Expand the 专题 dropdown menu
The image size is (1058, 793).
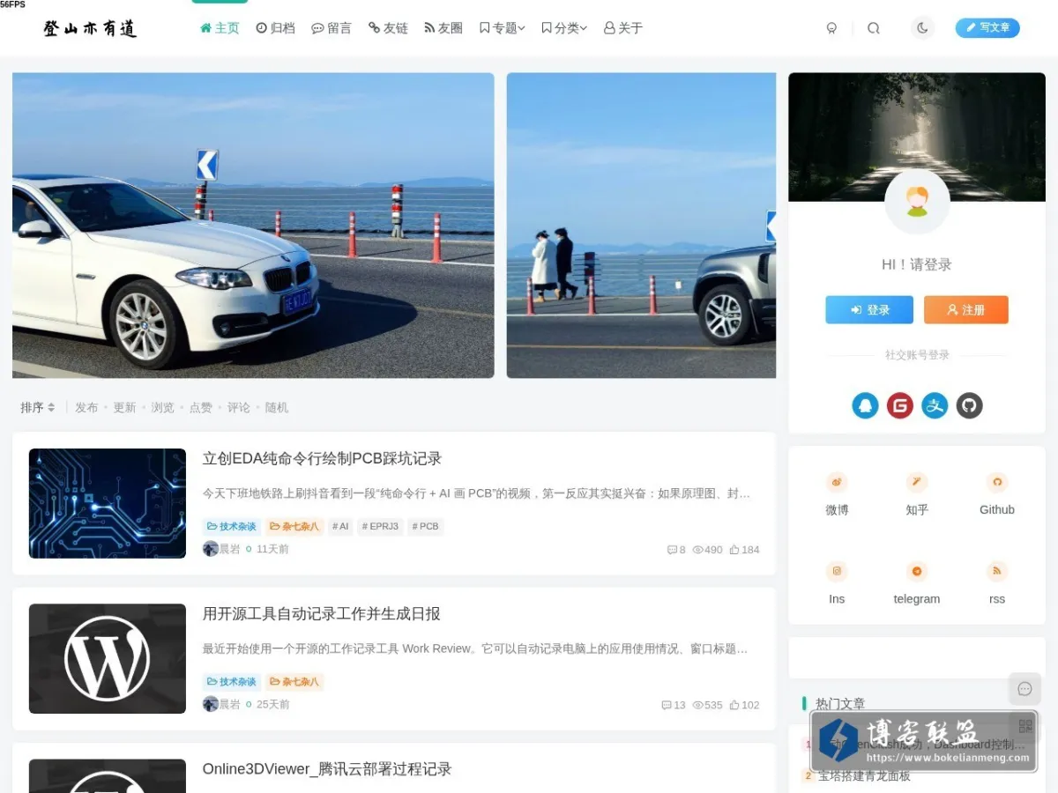pyautogui.click(x=502, y=28)
